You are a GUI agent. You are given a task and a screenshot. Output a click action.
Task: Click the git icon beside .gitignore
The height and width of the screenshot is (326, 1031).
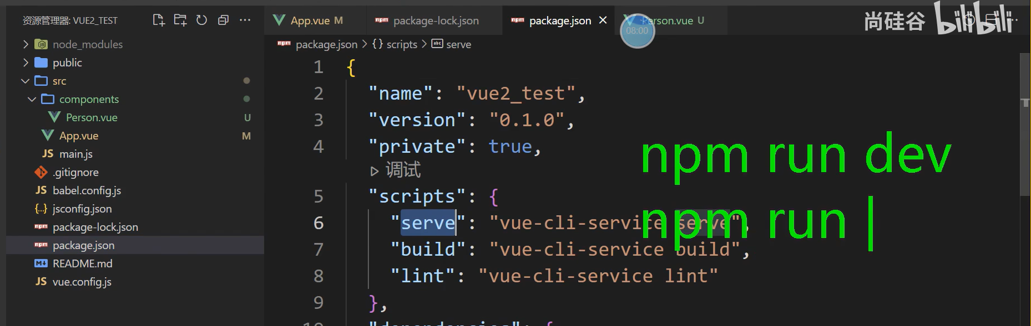(41, 172)
